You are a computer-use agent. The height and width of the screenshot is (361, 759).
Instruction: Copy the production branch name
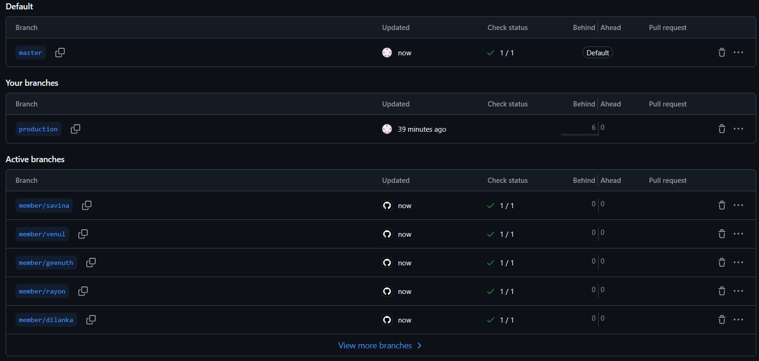(x=76, y=129)
